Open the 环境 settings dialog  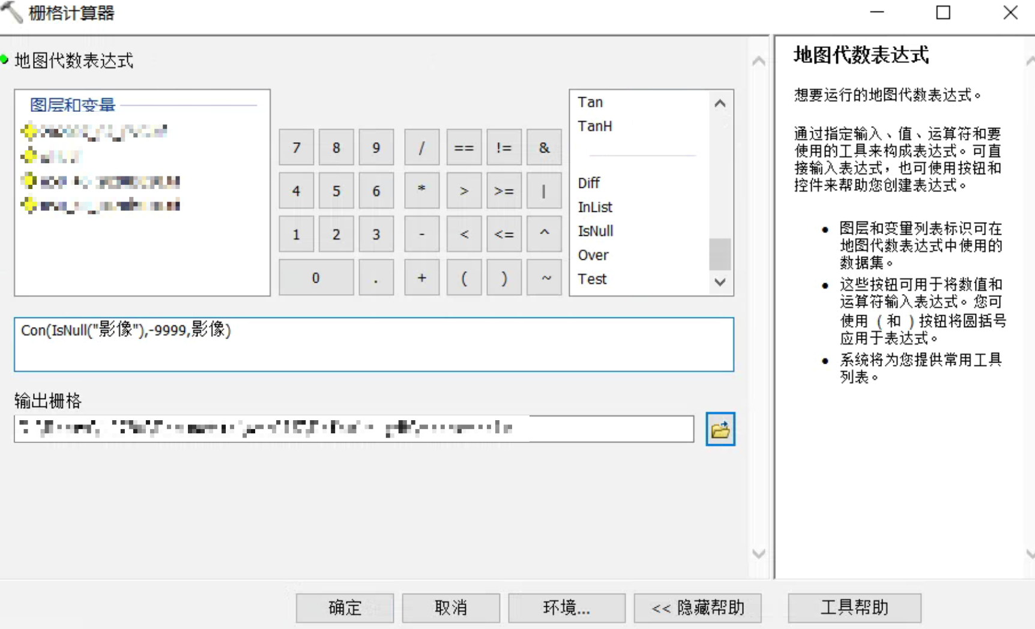566,607
